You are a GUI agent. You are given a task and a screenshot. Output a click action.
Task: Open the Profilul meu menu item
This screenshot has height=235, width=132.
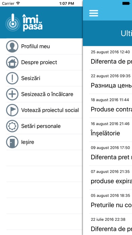coord(44,46)
